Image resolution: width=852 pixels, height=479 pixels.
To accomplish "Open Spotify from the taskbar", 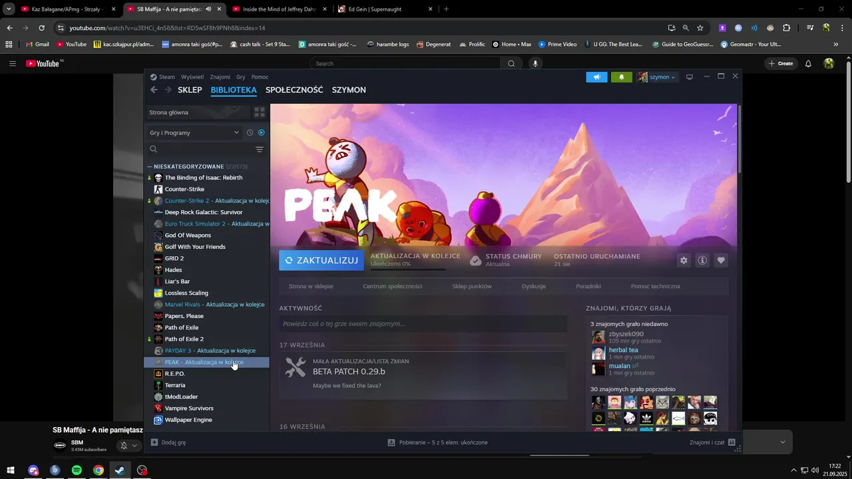I will (77, 470).
